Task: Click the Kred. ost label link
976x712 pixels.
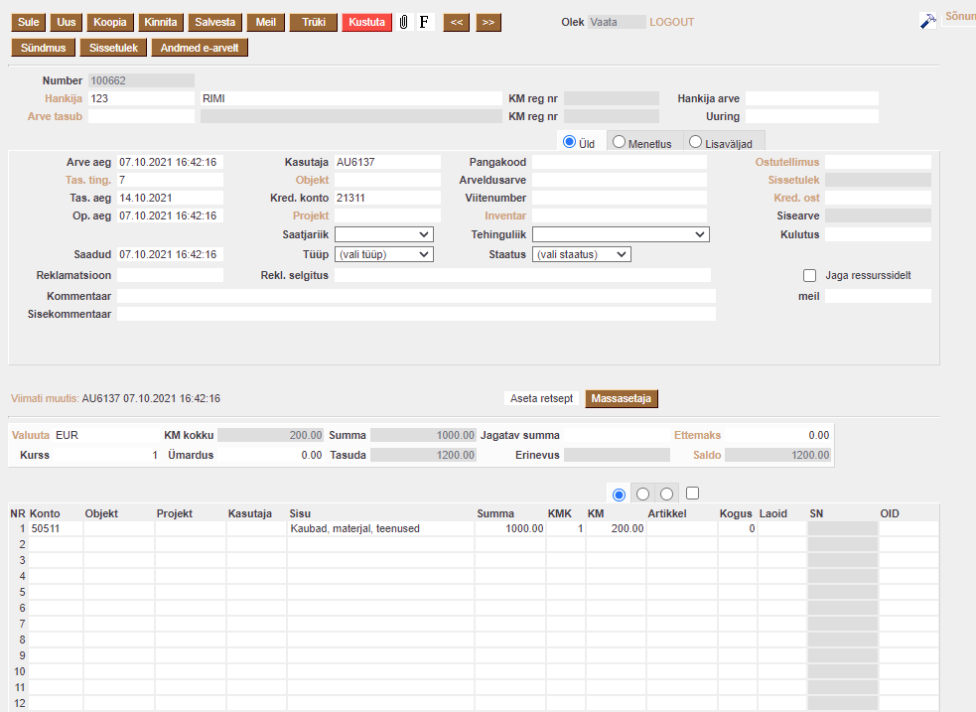Action: tap(796, 198)
